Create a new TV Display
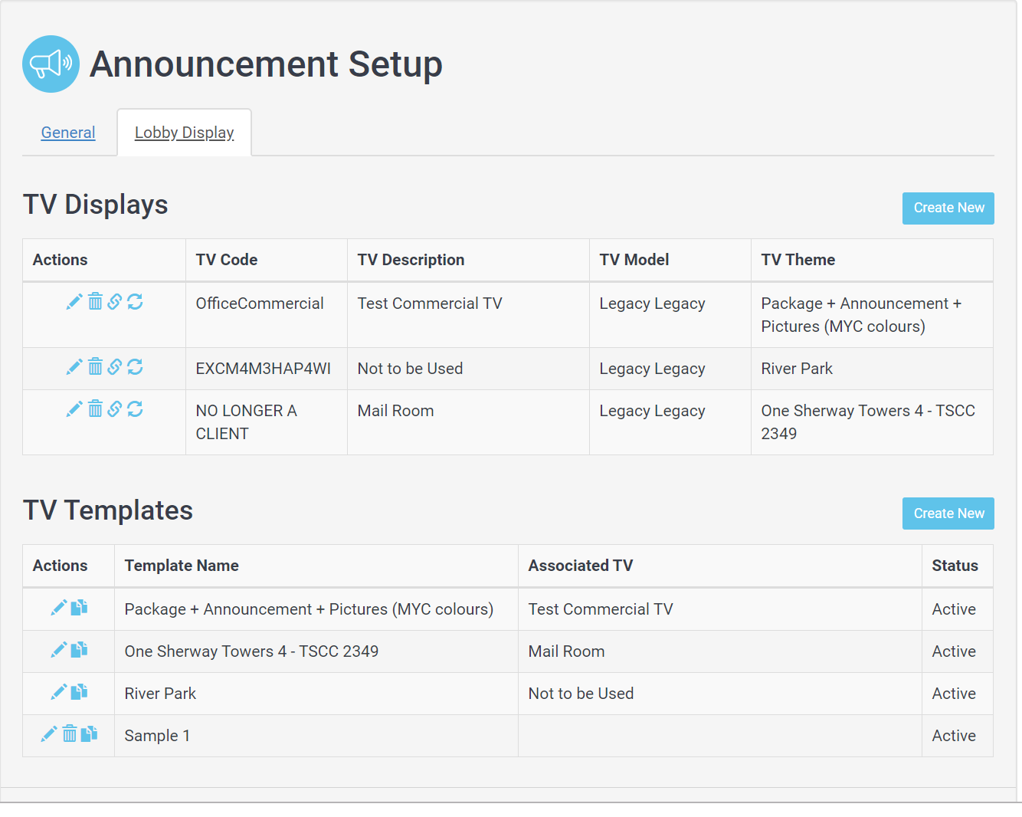1022x817 pixels. pyautogui.click(x=948, y=208)
